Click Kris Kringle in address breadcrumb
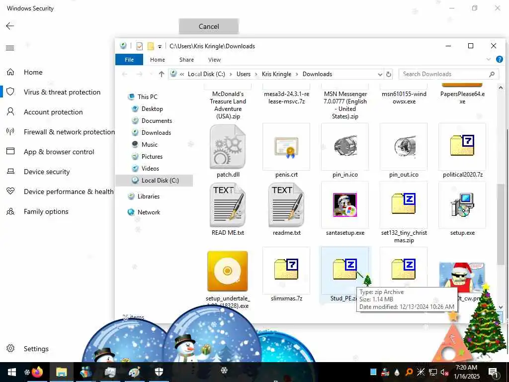This screenshot has width=509, height=382. [x=276, y=74]
